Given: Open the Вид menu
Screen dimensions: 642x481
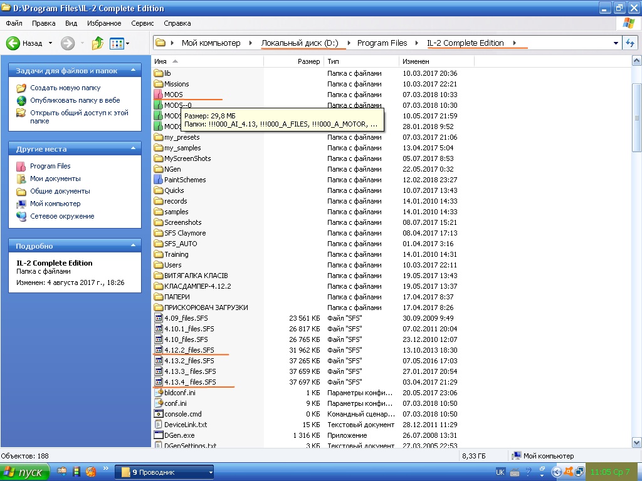Looking at the screenshot, I should tap(71, 23).
